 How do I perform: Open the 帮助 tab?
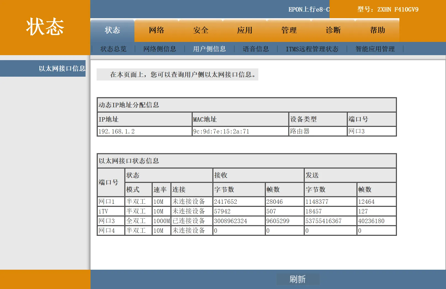(x=378, y=30)
